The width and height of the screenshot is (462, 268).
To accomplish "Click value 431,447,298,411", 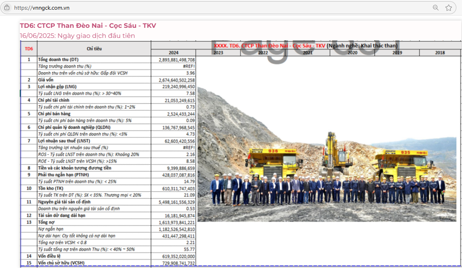I will coord(178,236).
